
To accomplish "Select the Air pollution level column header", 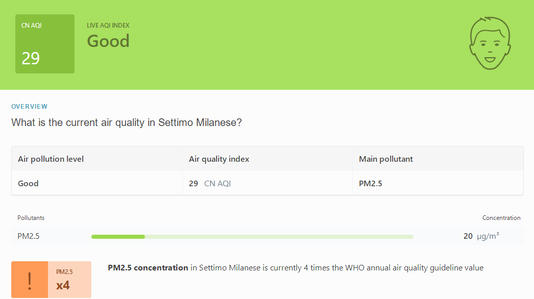I will [x=51, y=159].
